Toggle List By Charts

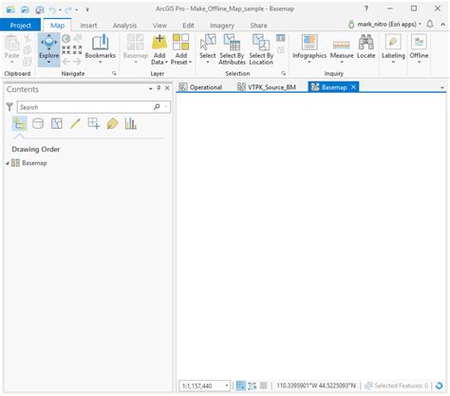pos(131,124)
